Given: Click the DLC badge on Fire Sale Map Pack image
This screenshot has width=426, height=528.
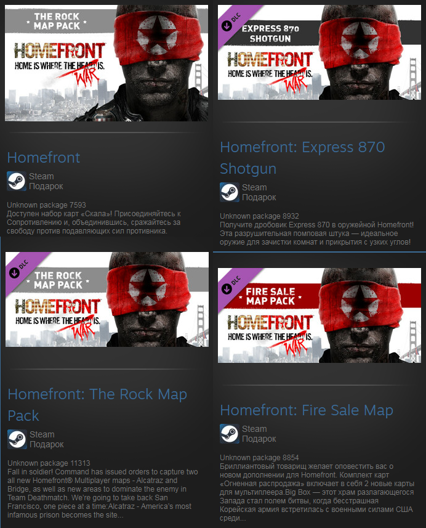Looking at the screenshot, I should pyautogui.click(x=231, y=285).
